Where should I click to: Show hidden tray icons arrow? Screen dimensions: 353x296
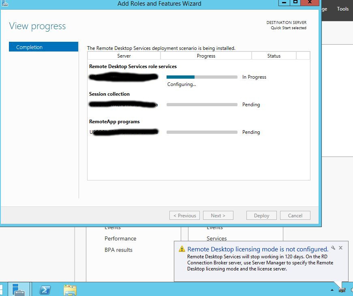click(332, 290)
